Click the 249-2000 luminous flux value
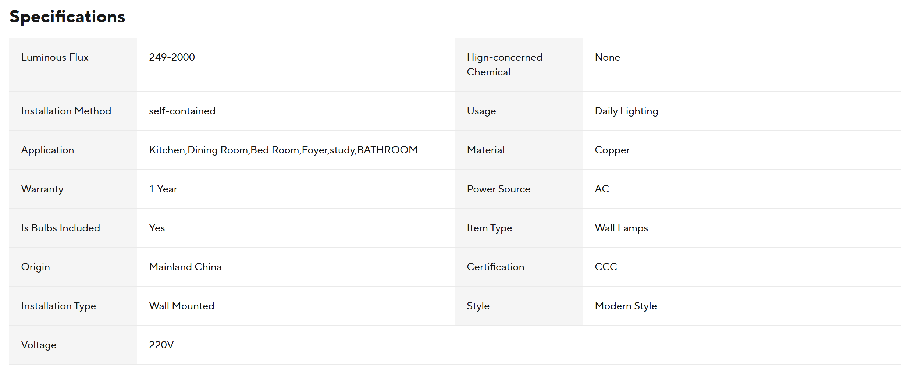 (x=172, y=57)
